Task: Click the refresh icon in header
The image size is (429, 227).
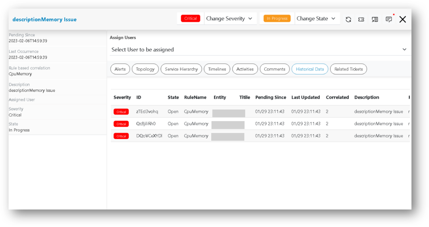Action: [348, 19]
